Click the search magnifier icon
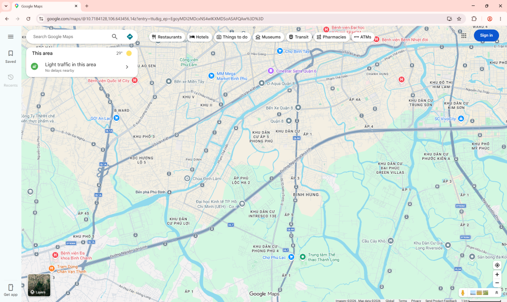This screenshot has width=507, height=302. [114, 37]
